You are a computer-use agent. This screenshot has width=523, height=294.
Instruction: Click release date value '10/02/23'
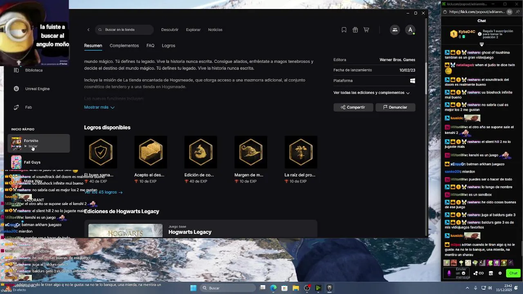click(x=407, y=70)
